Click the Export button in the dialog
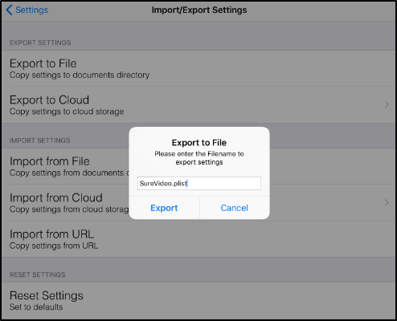This screenshot has height=321, width=397. click(164, 208)
